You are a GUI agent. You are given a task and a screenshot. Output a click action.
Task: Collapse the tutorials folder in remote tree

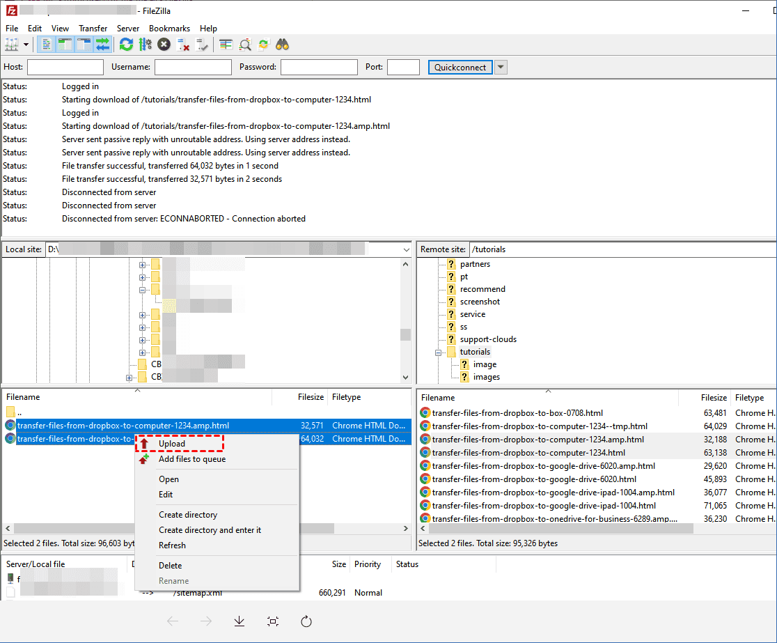[439, 353]
